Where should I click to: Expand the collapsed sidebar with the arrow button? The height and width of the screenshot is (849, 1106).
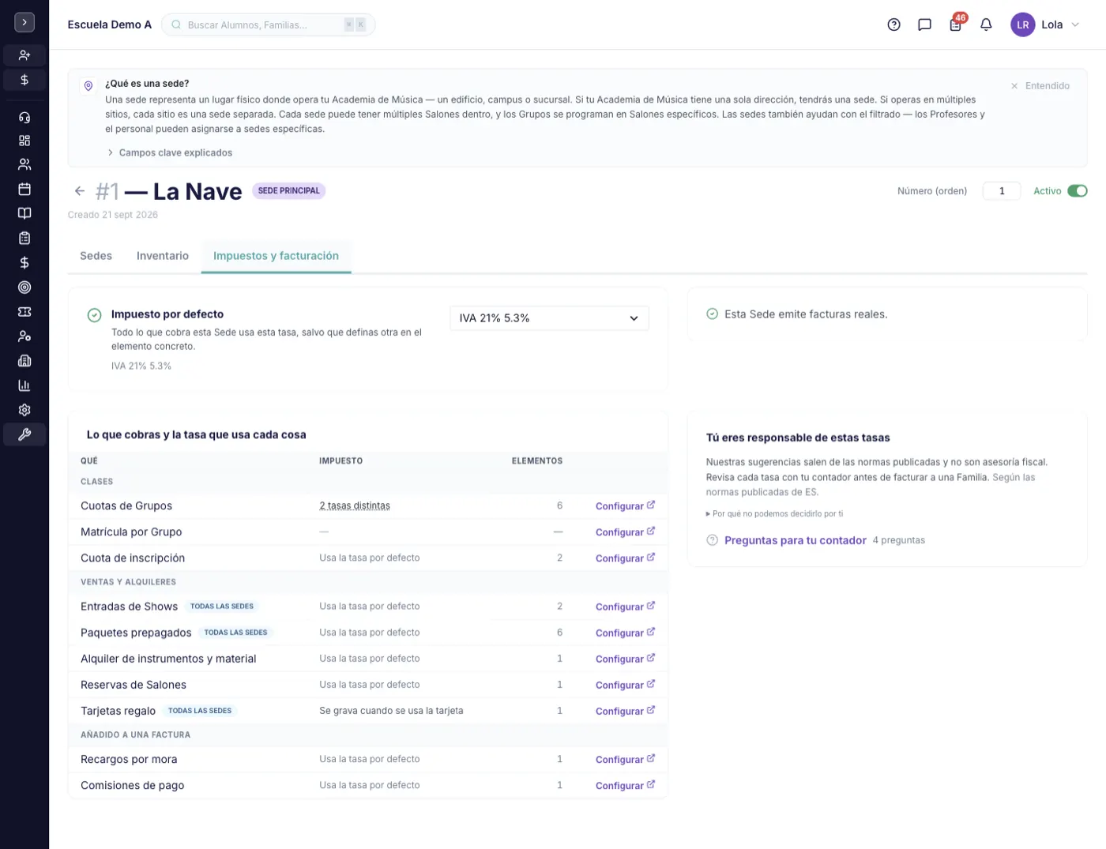pyautogui.click(x=24, y=23)
